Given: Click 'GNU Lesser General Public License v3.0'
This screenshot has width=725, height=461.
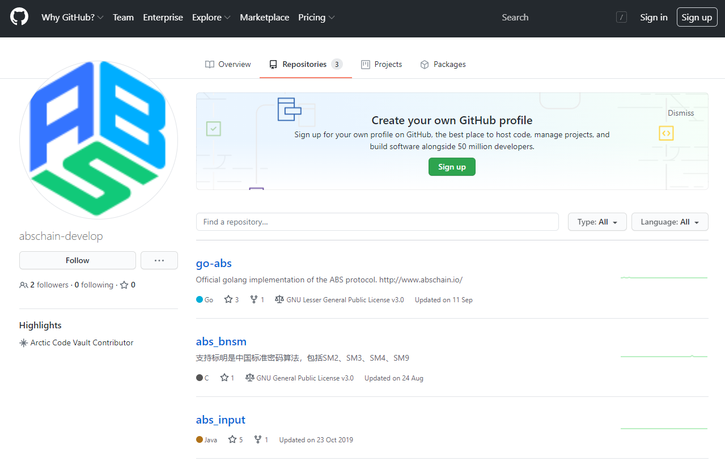Looking at the screenshot, I should point(345,300).
